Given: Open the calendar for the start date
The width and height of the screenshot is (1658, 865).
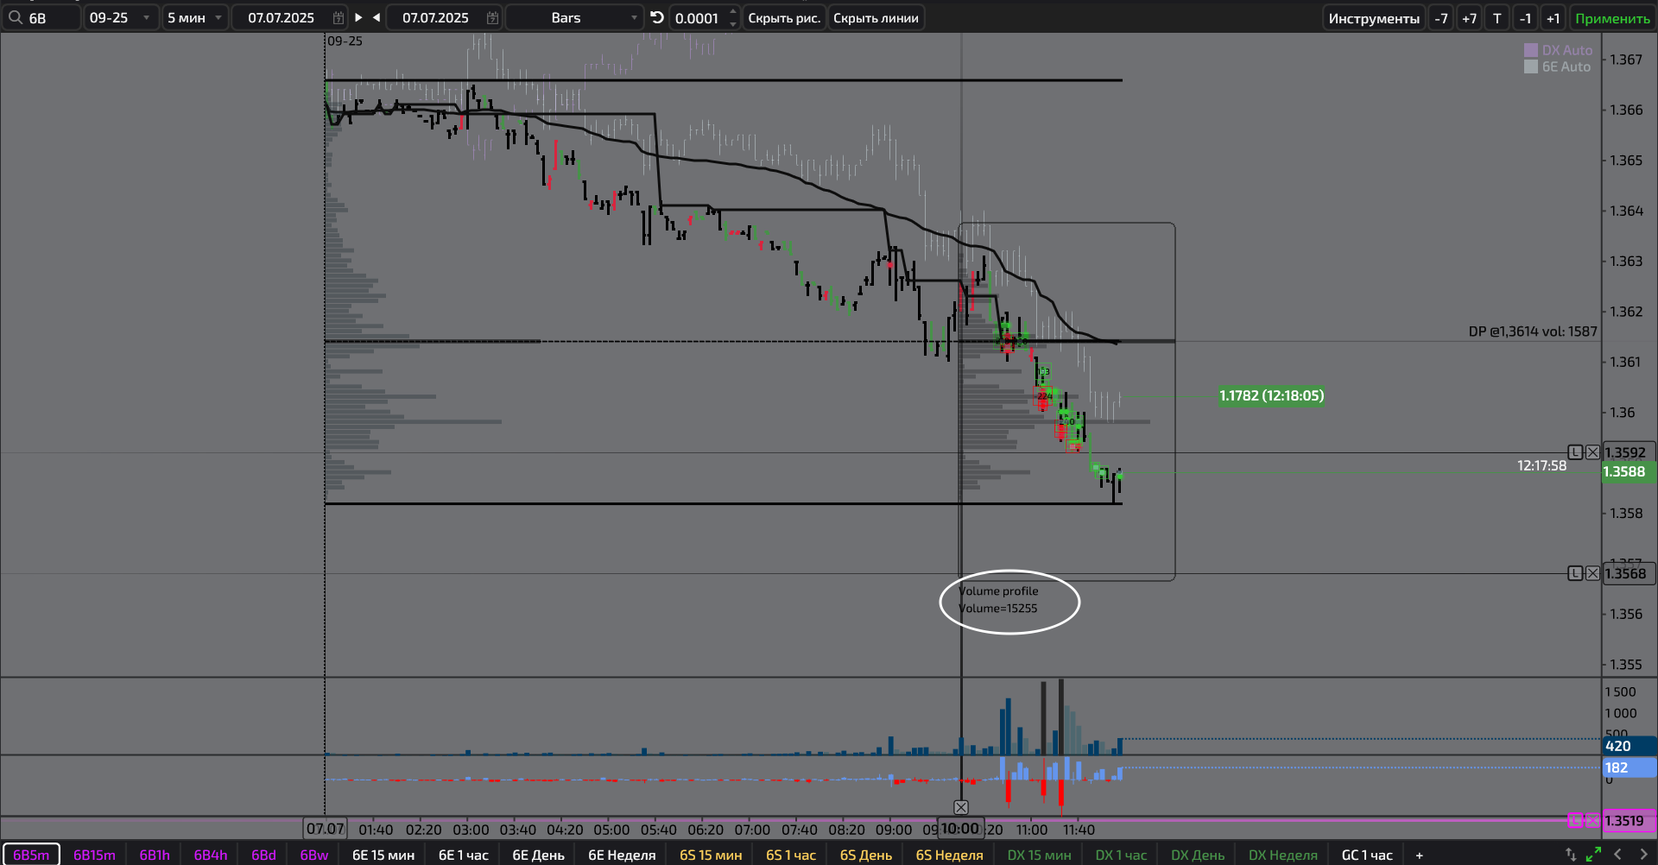Looking at the screenshot, I should coord(339,17).
